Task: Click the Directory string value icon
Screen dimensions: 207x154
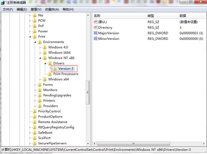Action: (x=95, y=27)
